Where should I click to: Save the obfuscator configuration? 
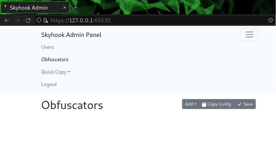click(245, 104)
